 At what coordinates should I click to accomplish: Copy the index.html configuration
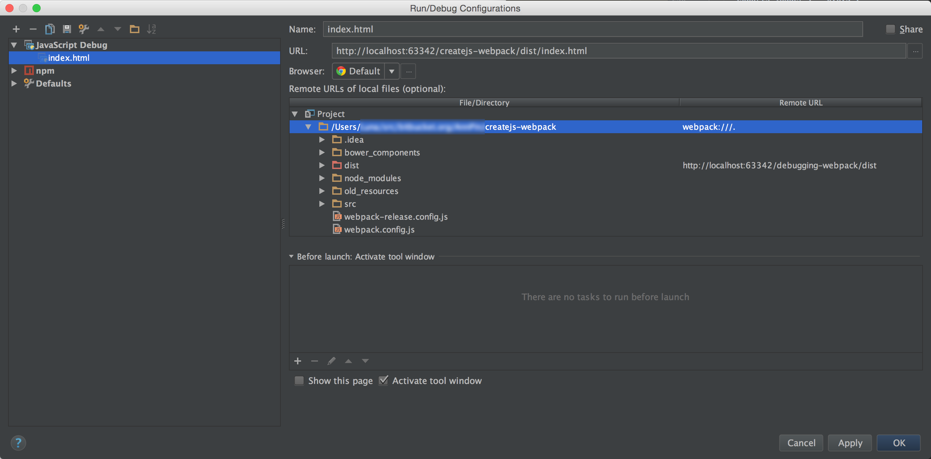(50, 29)
